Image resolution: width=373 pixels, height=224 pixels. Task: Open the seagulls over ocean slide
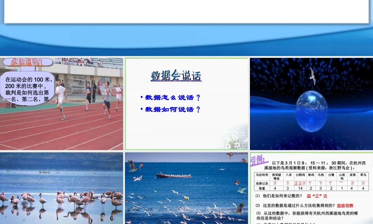186,187
